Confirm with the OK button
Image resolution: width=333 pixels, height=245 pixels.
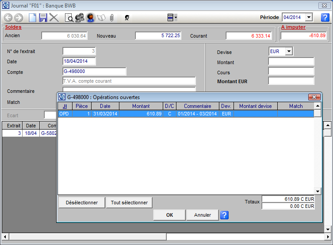point(169,215)
